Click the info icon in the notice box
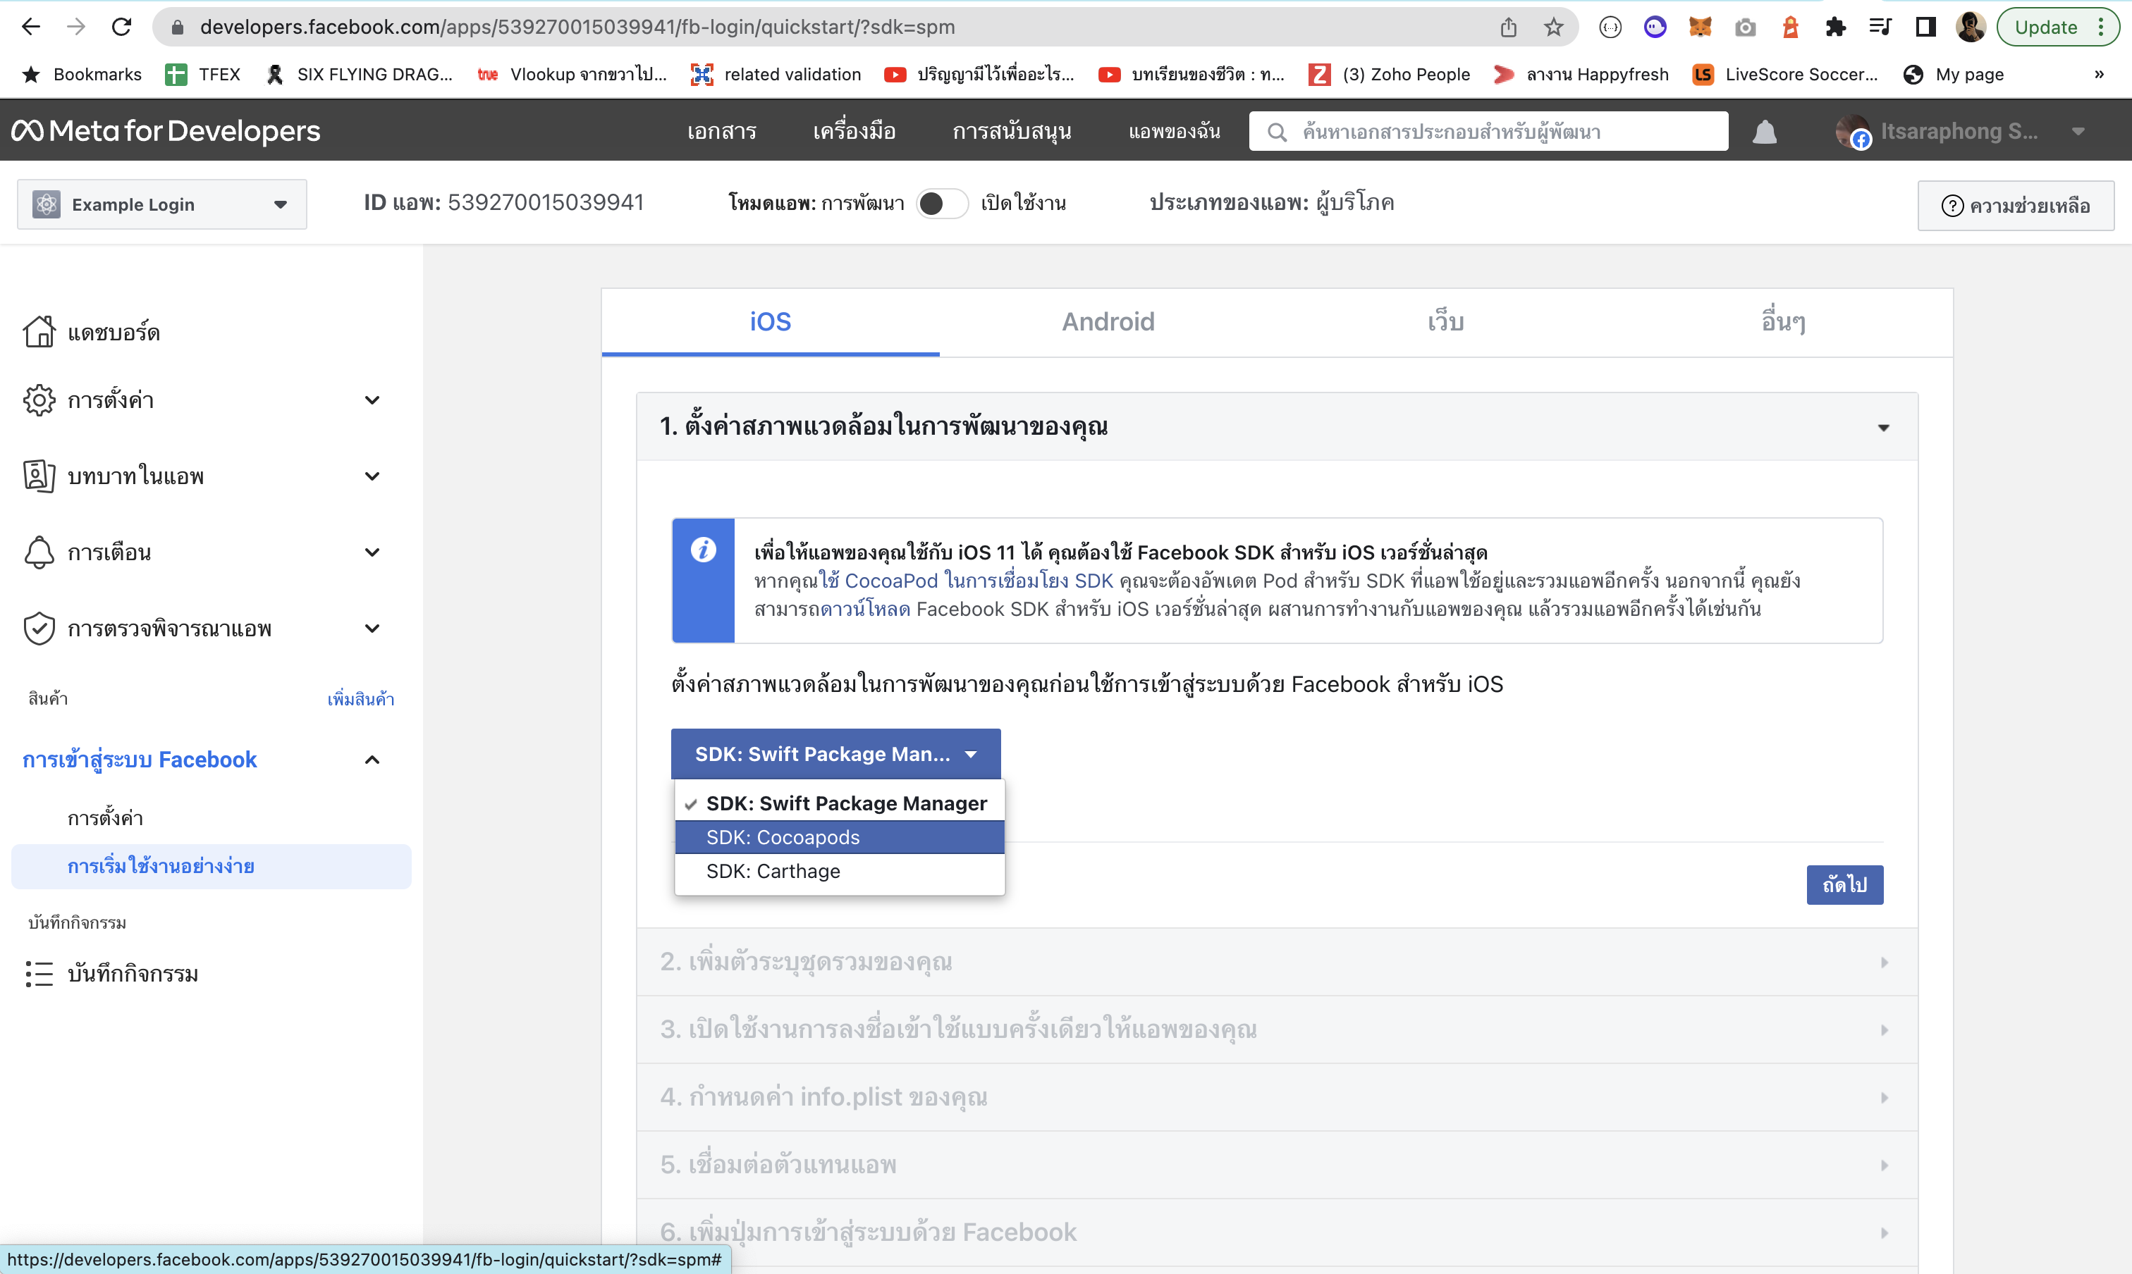 (x=703, y=549)
